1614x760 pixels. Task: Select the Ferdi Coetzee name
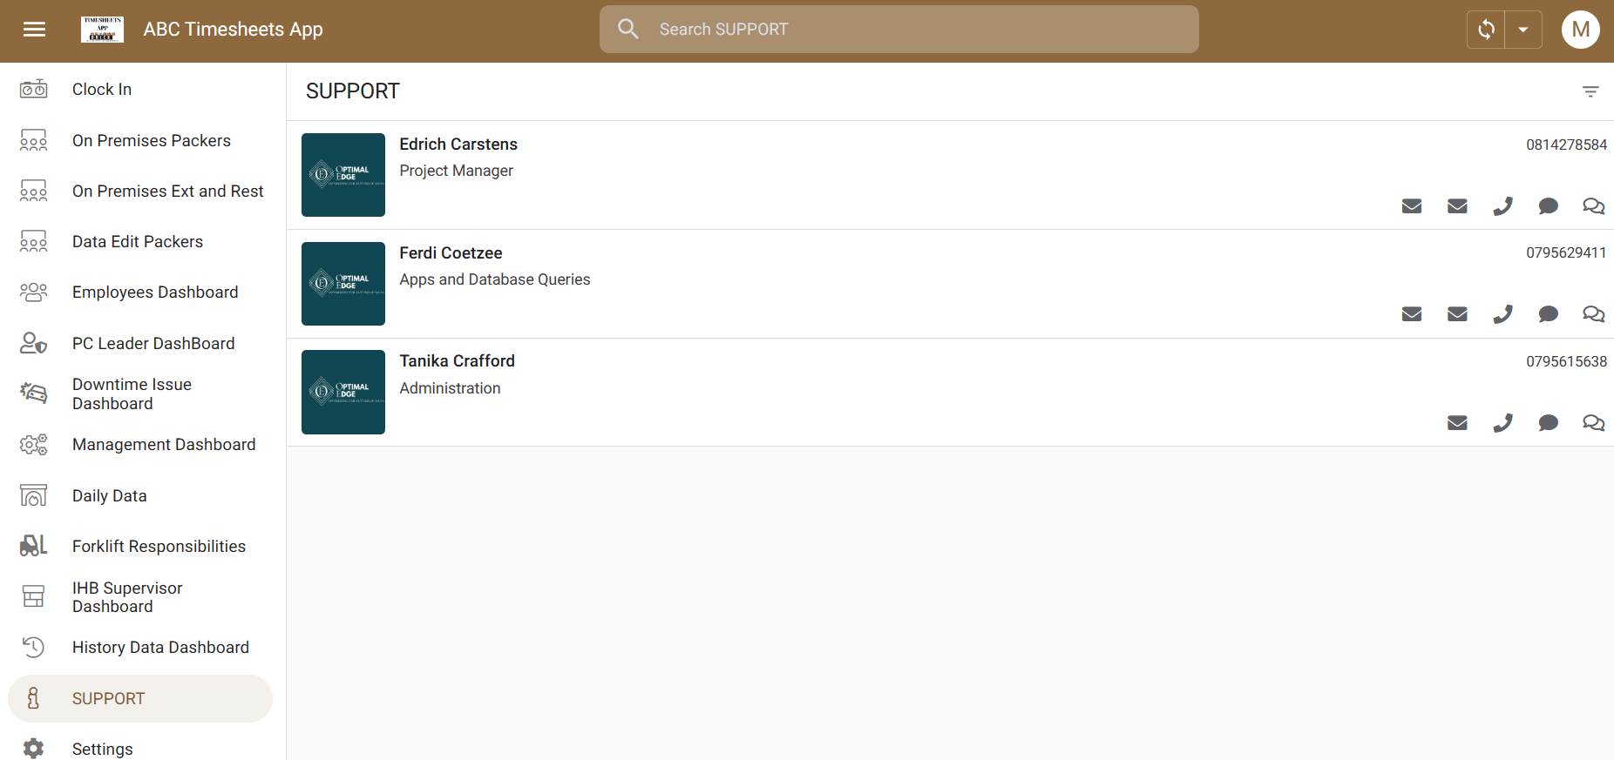click(451, 253)
